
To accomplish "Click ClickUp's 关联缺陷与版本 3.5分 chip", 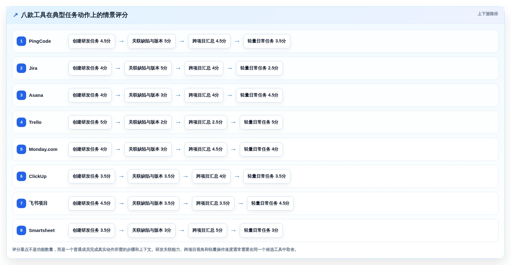I will click(154, 176).
